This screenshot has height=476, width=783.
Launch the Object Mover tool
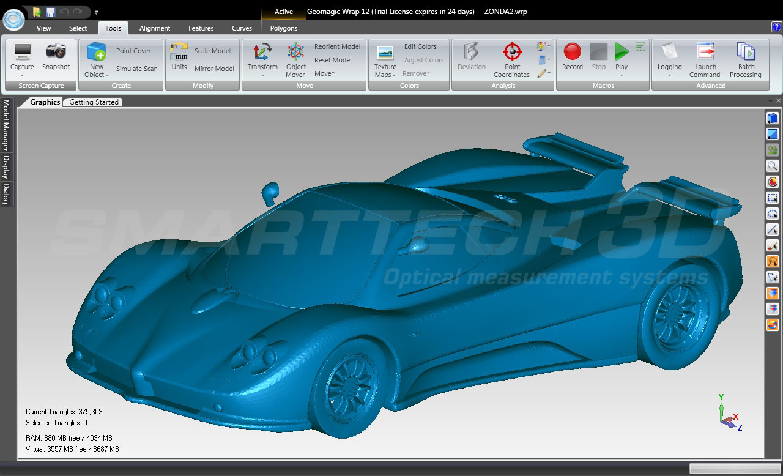tap(295, 60)
